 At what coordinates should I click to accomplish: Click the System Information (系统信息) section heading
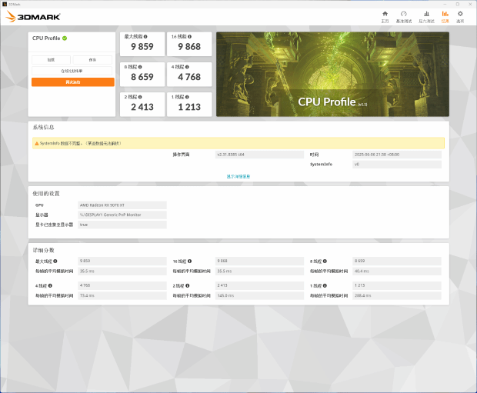click(44, 127)
